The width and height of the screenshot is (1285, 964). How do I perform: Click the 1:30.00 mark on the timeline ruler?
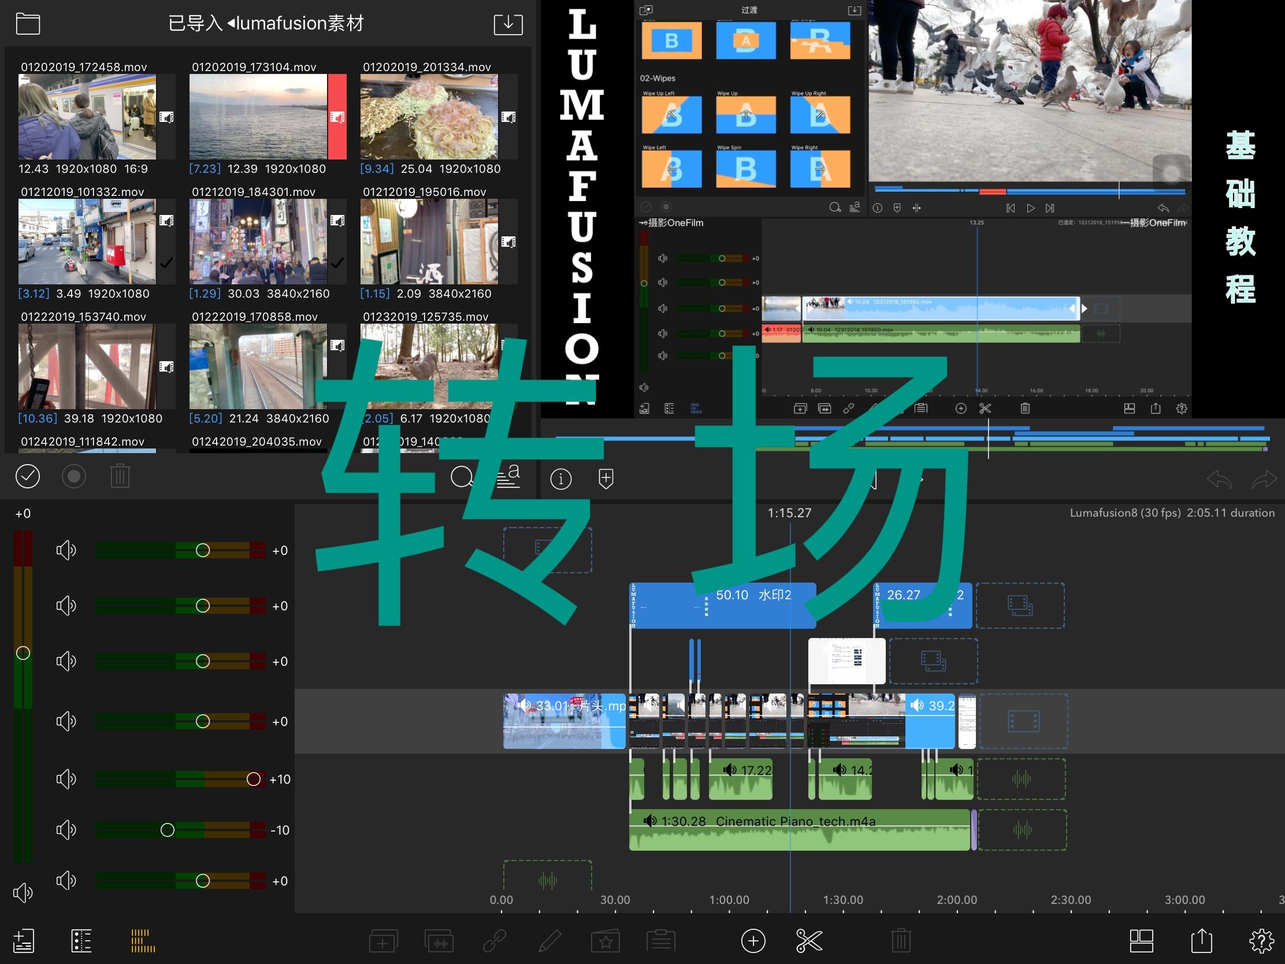tap(843, 899)
